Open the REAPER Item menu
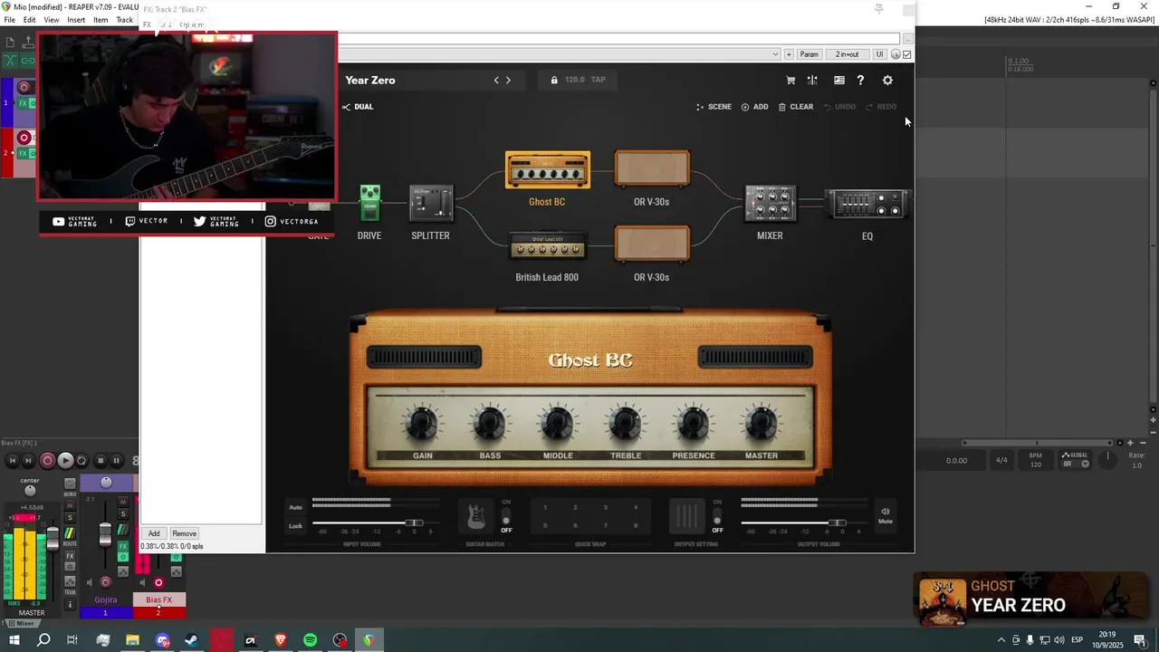 (x=101, y=20)
